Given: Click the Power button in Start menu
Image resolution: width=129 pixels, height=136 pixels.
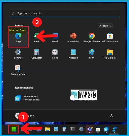Looking at the screenshot, I should (111, 116).
